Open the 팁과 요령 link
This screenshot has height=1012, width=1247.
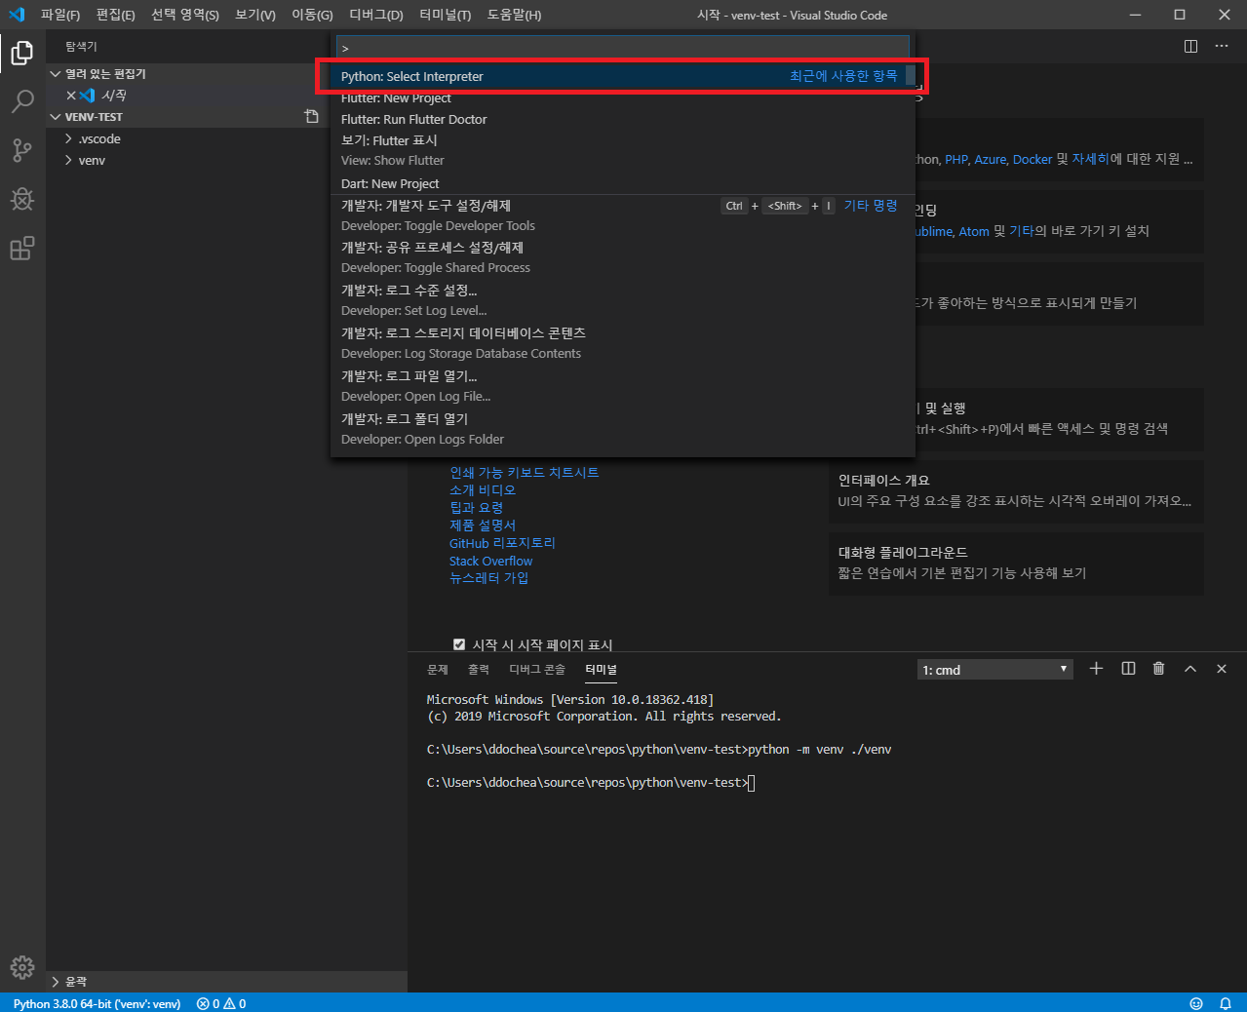click(477, 507)
